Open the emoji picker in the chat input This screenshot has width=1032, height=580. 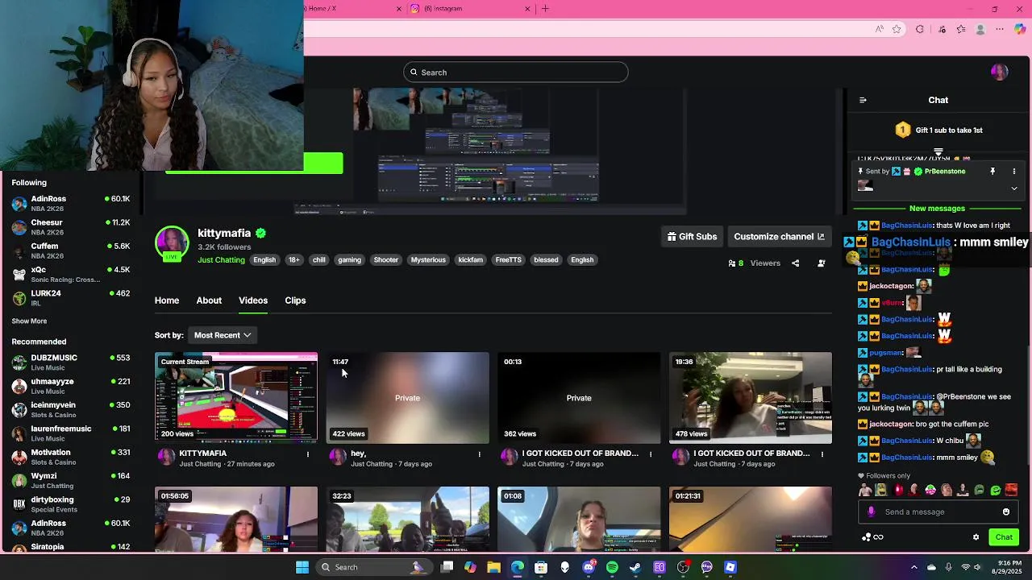pyautogui.click(x=1006, y=512)
